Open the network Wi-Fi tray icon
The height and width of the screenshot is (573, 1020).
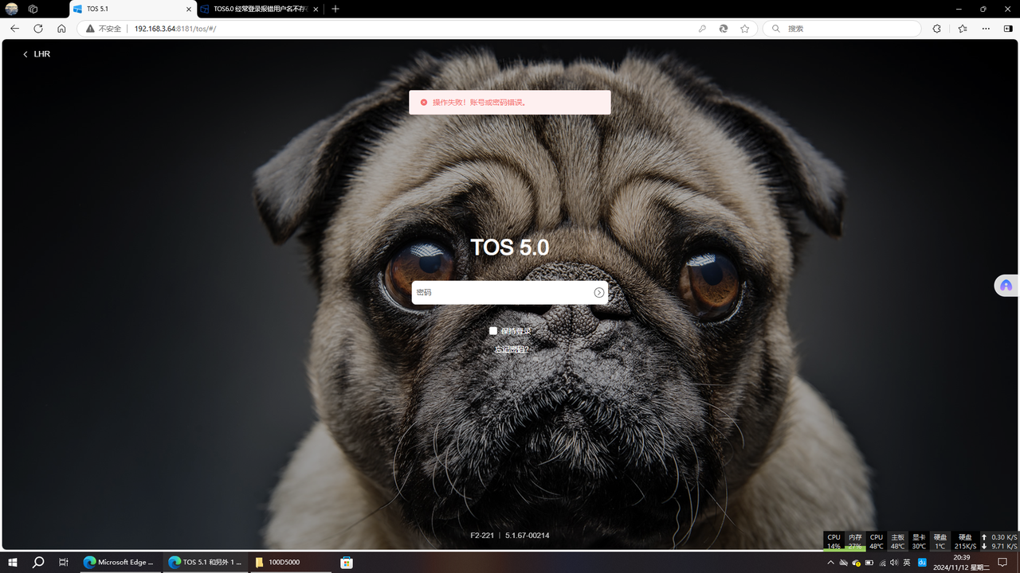[x=882, y=563]
